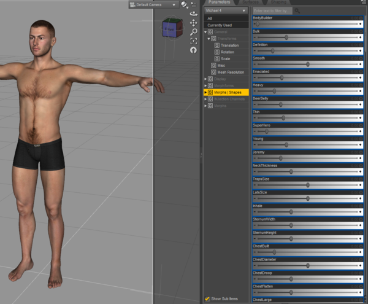Click the frame selection viewport icon
The image size is (368, 304).
coord(193,41)
